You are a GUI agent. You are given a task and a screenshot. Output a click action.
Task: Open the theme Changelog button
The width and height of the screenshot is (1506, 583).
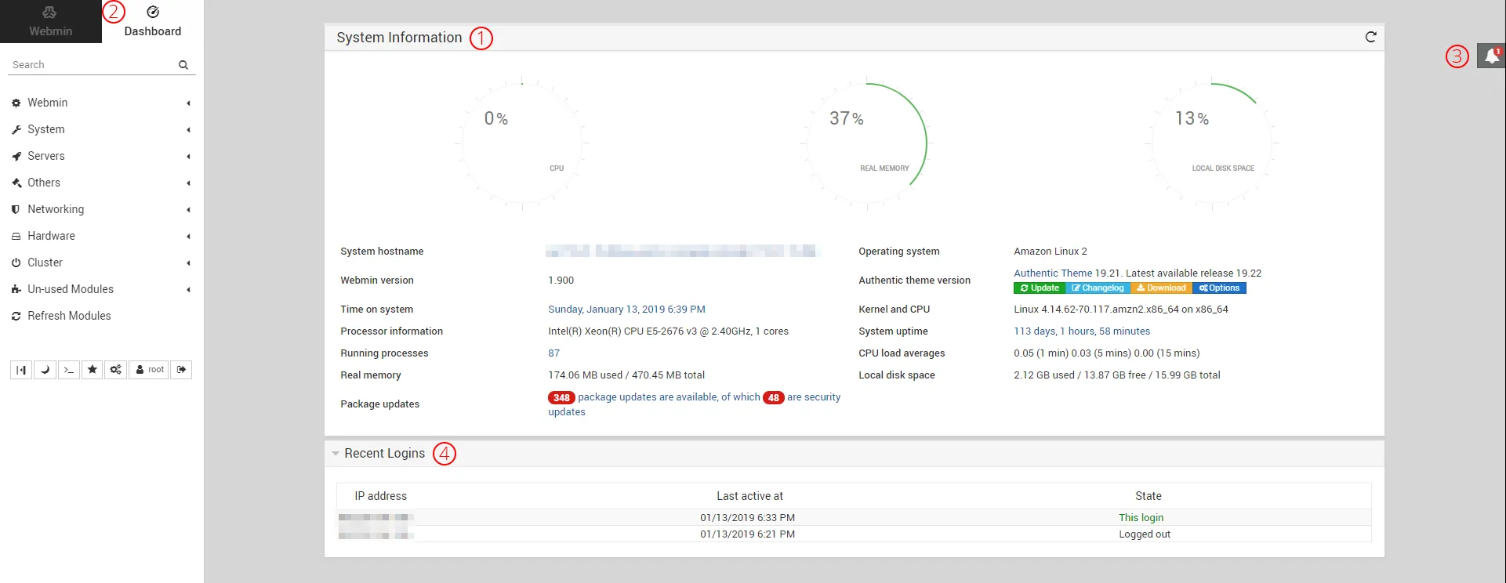(1098, 288)
